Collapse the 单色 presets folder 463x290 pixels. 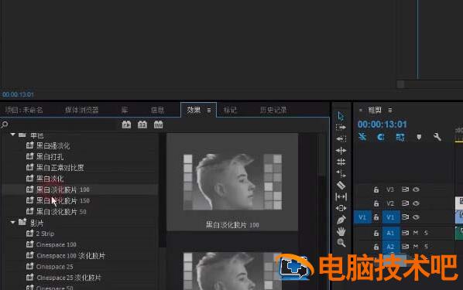pyautogui.click(x=12, y=135)
